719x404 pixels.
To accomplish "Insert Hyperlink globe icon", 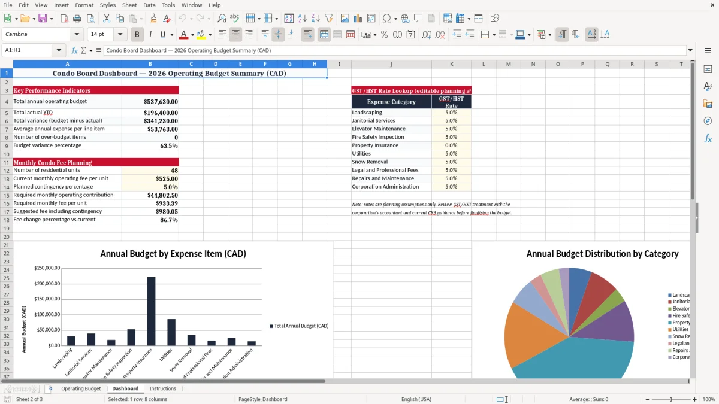I will tap(405, 19).
